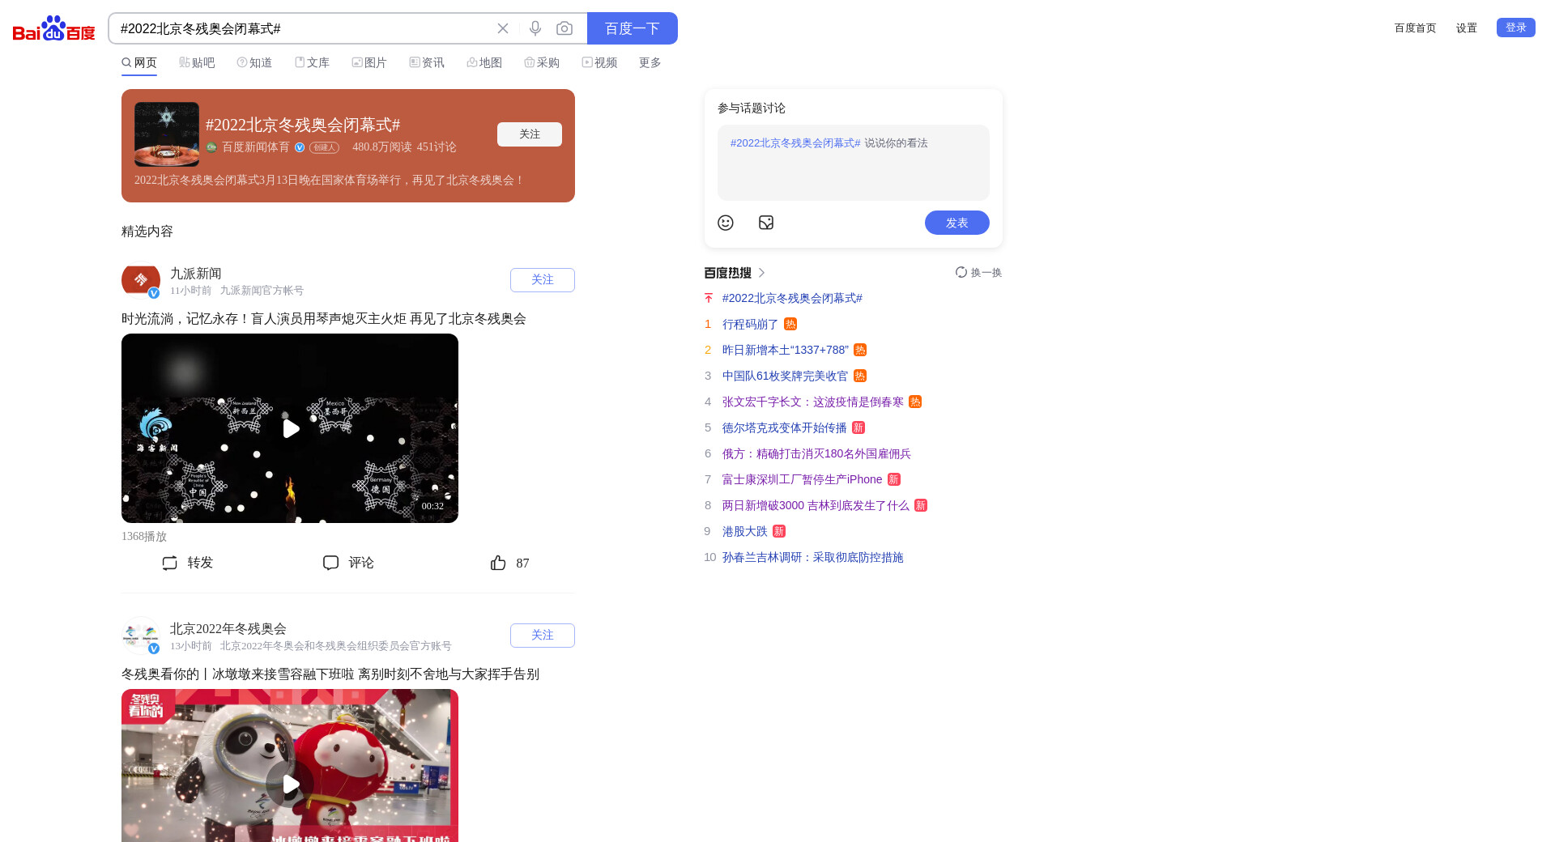Expand the 更多 search category menu
The width and height of the screenshot is (1555, 842).
pyautogui.click(x=650, y=62)
